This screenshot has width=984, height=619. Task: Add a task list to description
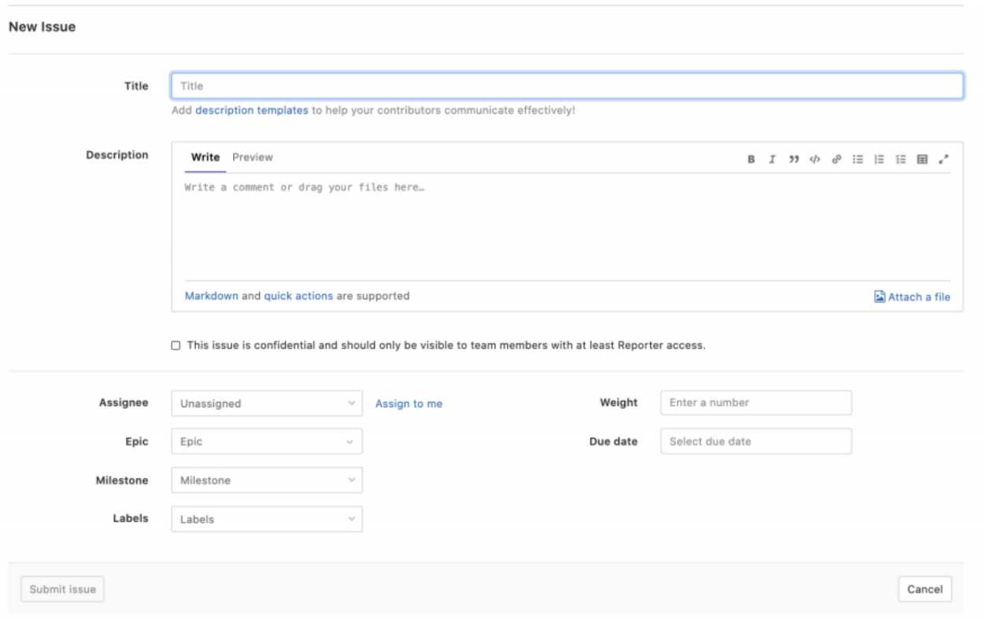click(900, 159)
